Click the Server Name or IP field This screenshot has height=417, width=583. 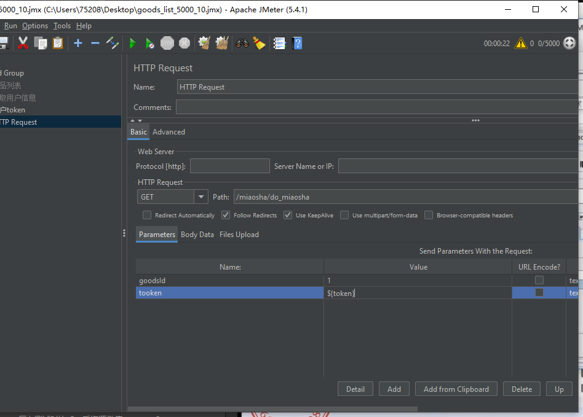click(458, 166)
